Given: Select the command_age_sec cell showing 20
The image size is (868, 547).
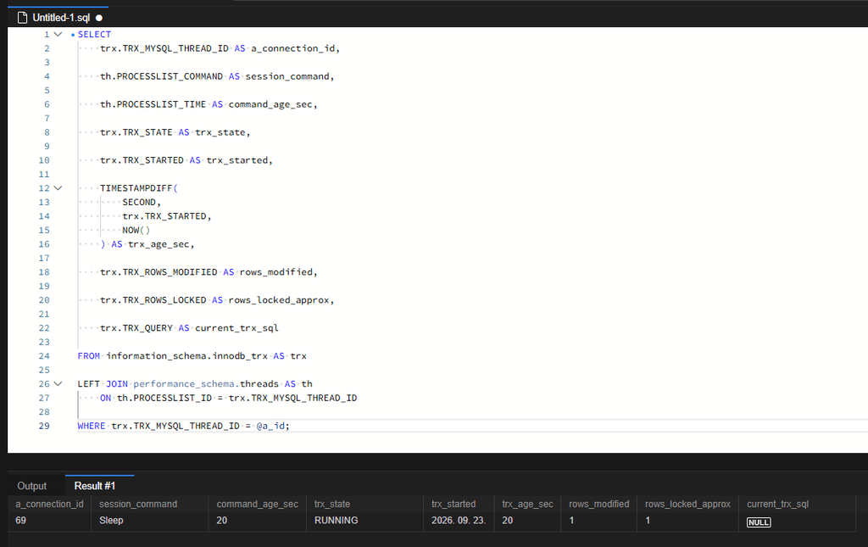Looking at the screenshot, I should click(x=257, y=521).
